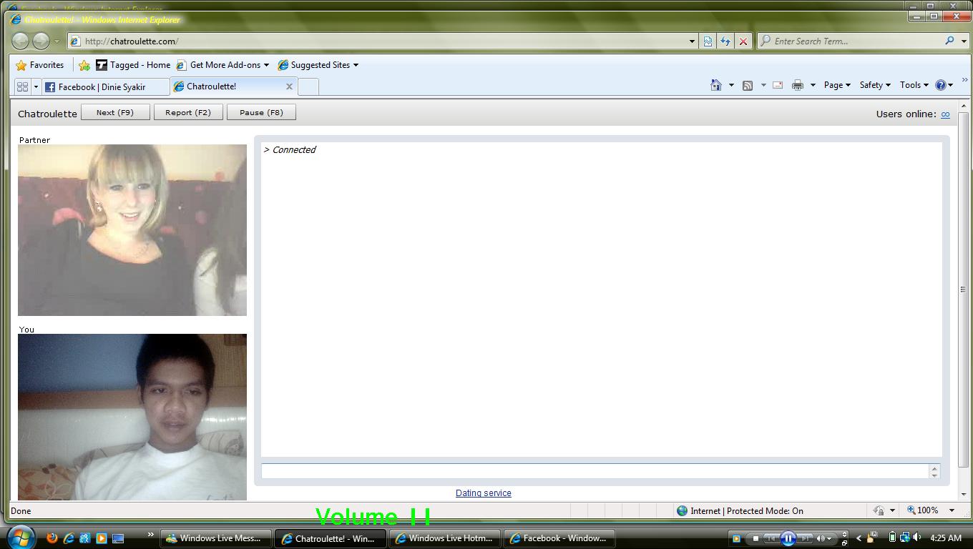The image size is (973, 549).
Task: Open a new blank tab
Action: (x=308, y=86)
